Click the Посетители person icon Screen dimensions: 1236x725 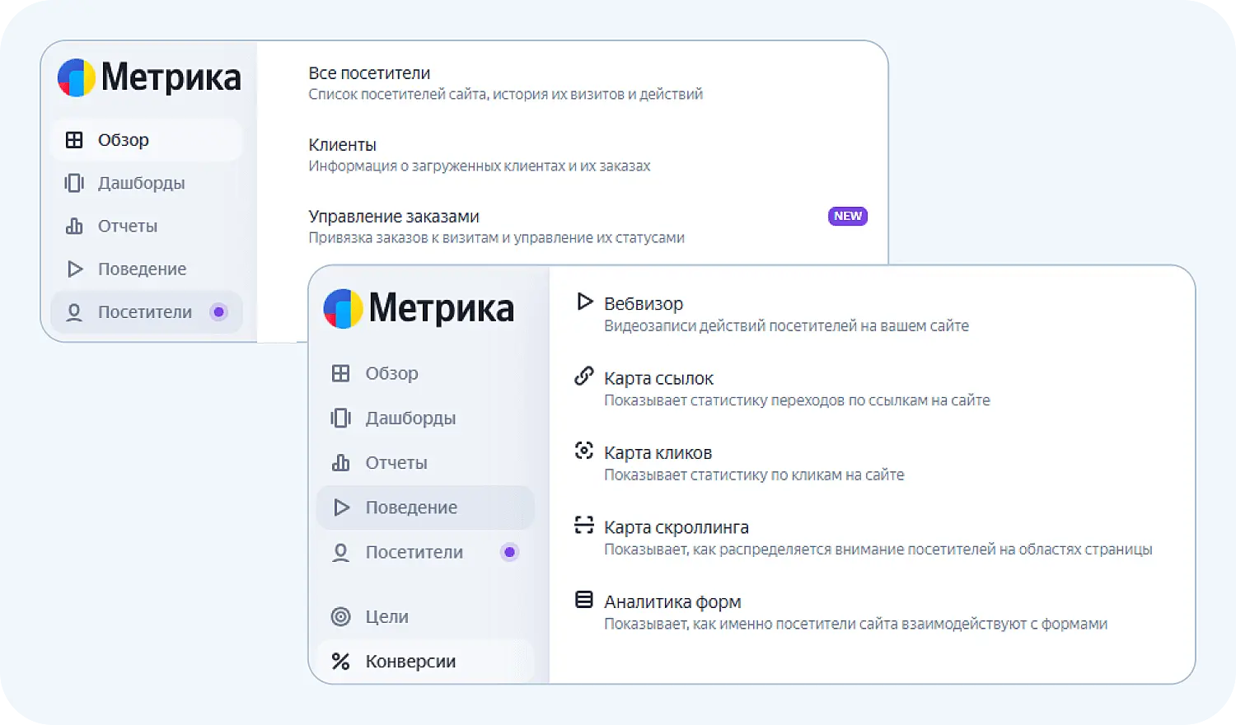[x=340, y=552]
